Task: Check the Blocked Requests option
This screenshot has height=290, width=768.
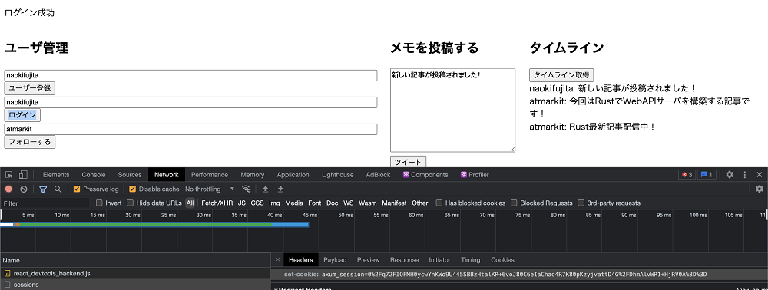Action: [x=515, y=203]
